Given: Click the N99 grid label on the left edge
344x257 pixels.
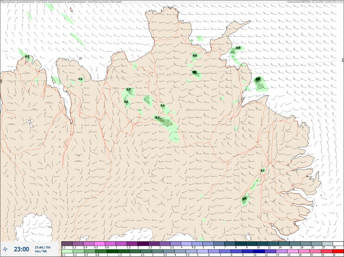Looking at the screenshot, I should point(1,81).
